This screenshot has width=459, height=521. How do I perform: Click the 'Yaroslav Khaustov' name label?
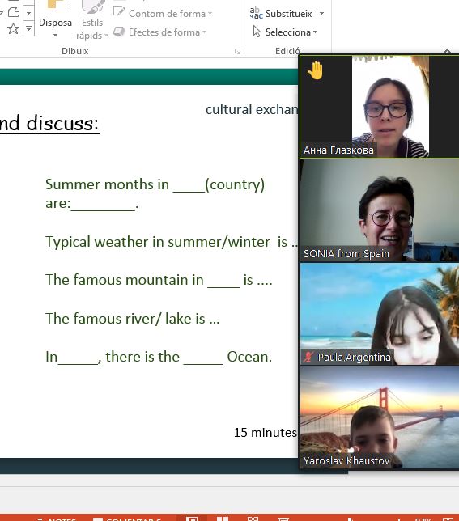point(346,460)
